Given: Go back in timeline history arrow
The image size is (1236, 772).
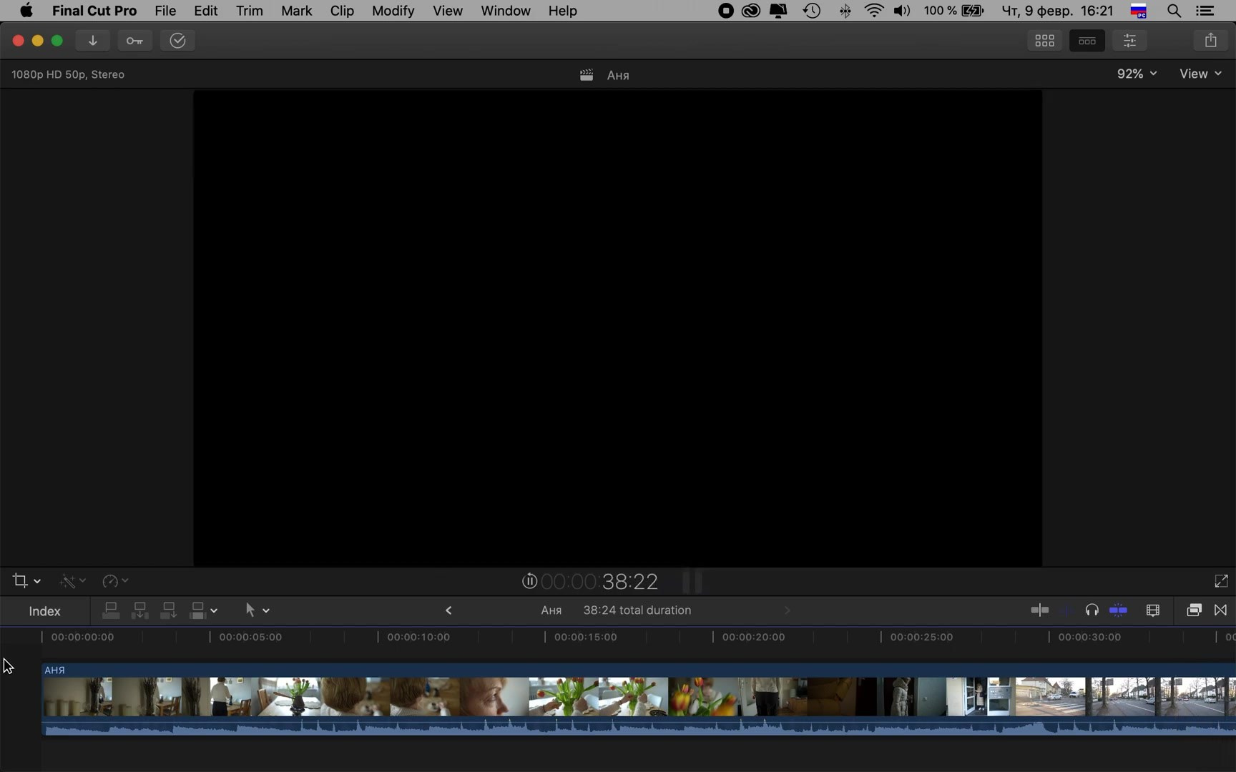Looking at the screenshot, I should click(x=448, y=610).
